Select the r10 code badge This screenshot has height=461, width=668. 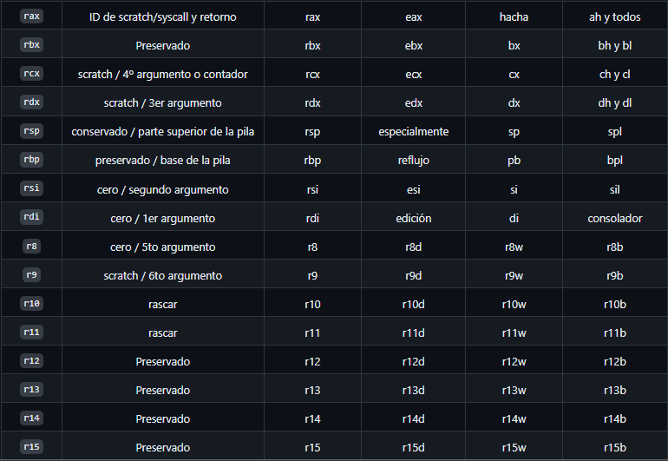pos(31,303)
